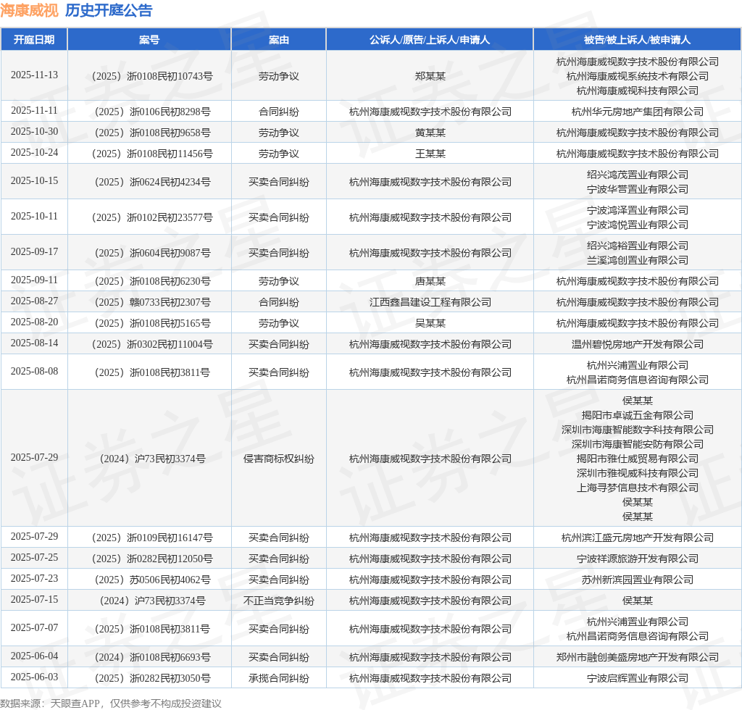Click date cell 2025-10-15

[x=34, y=180]
